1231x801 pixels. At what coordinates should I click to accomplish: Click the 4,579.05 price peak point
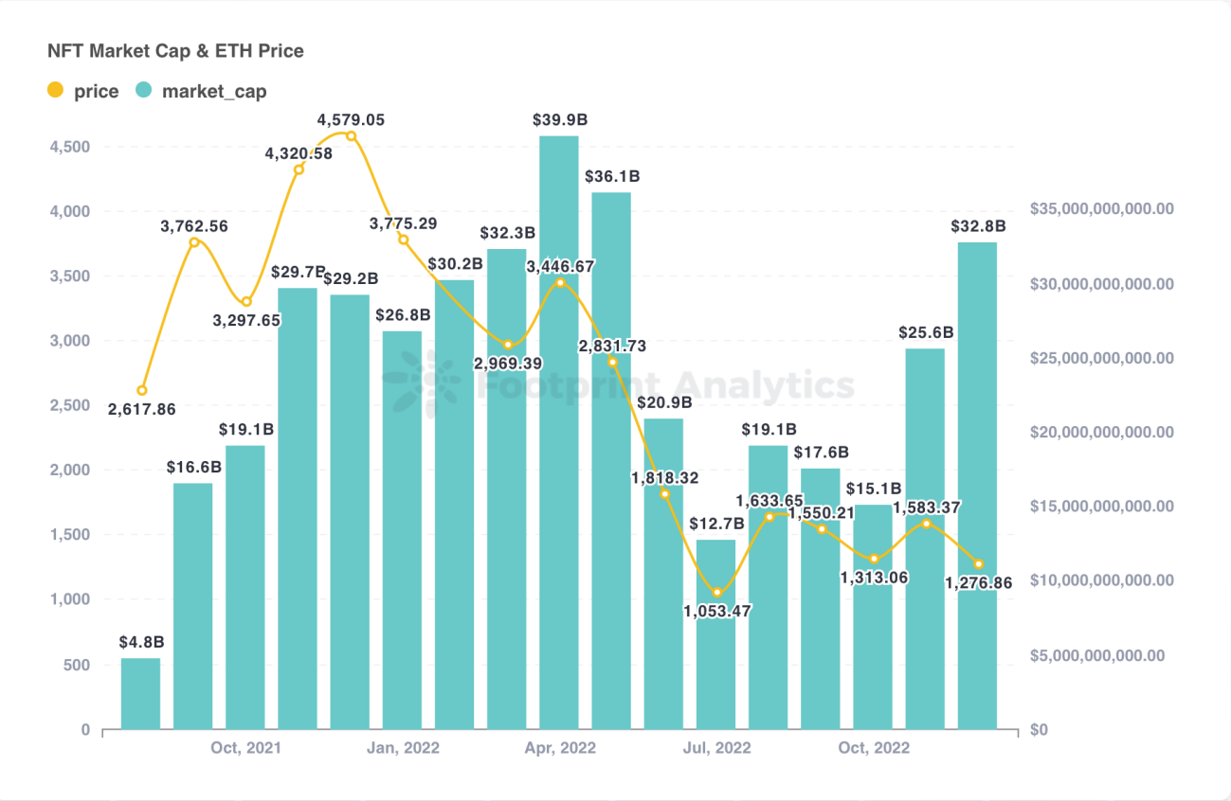(x=351, y=136)
